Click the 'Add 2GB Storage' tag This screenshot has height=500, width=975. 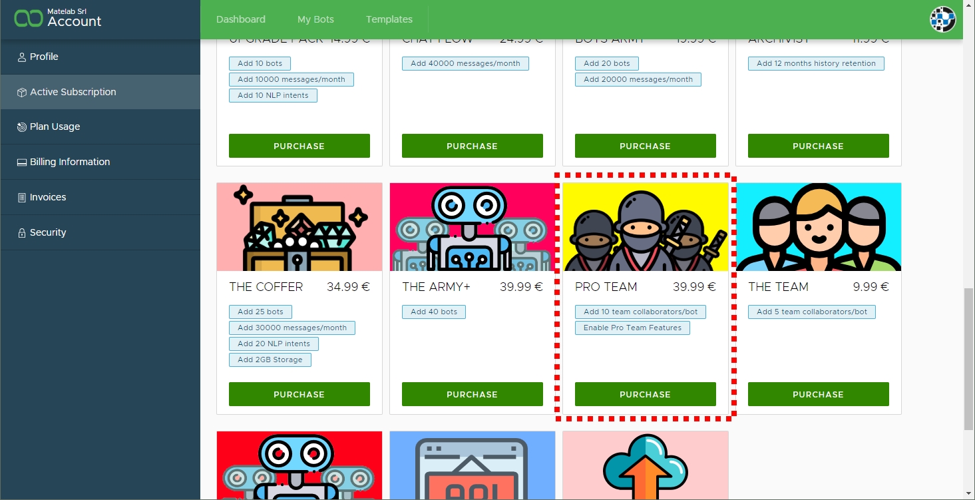[270, 360]
